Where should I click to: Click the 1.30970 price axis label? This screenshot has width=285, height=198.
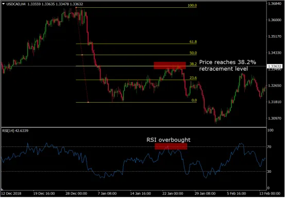(x=275, y=119)
